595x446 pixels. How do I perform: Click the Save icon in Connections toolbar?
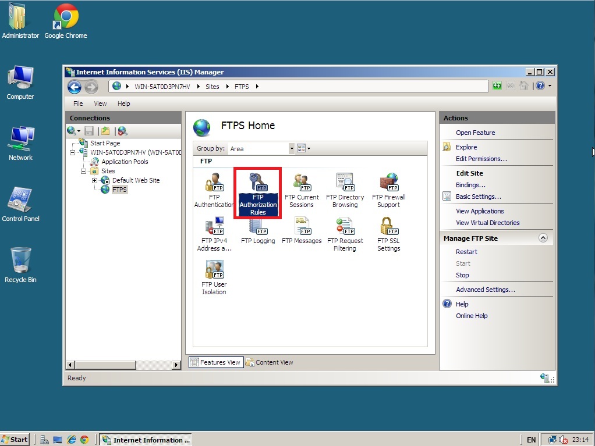click(x=89, y=131)
